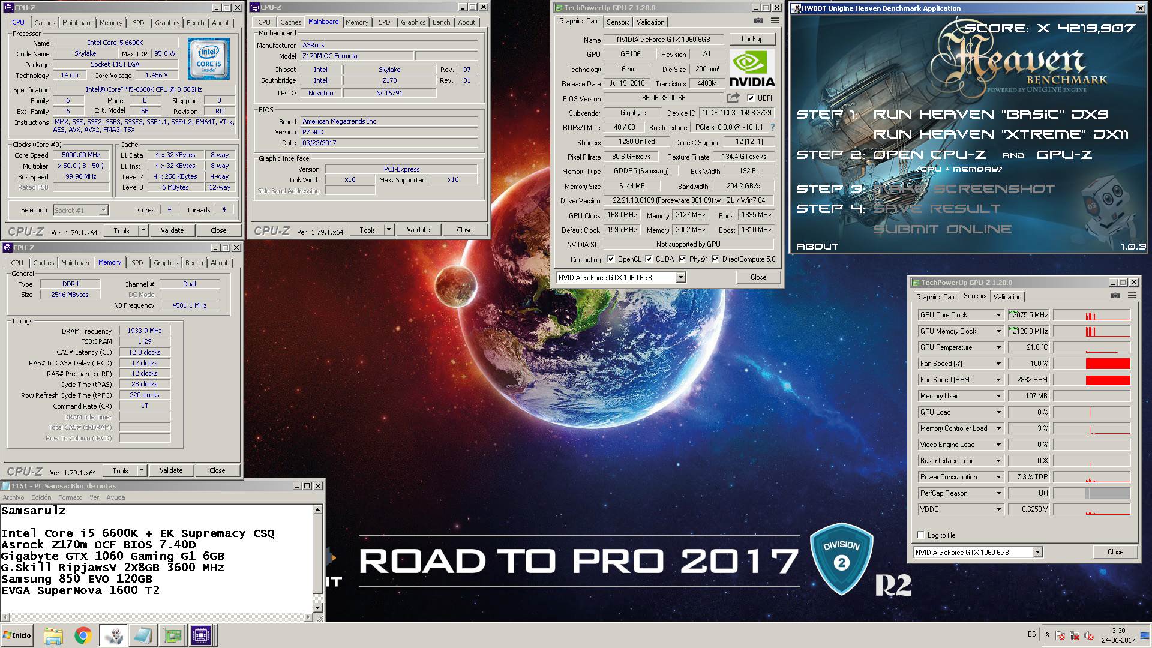Click Validate in CPU-Z Mainboard window
The image size is (1152, 648).
[x=418, y=230]
